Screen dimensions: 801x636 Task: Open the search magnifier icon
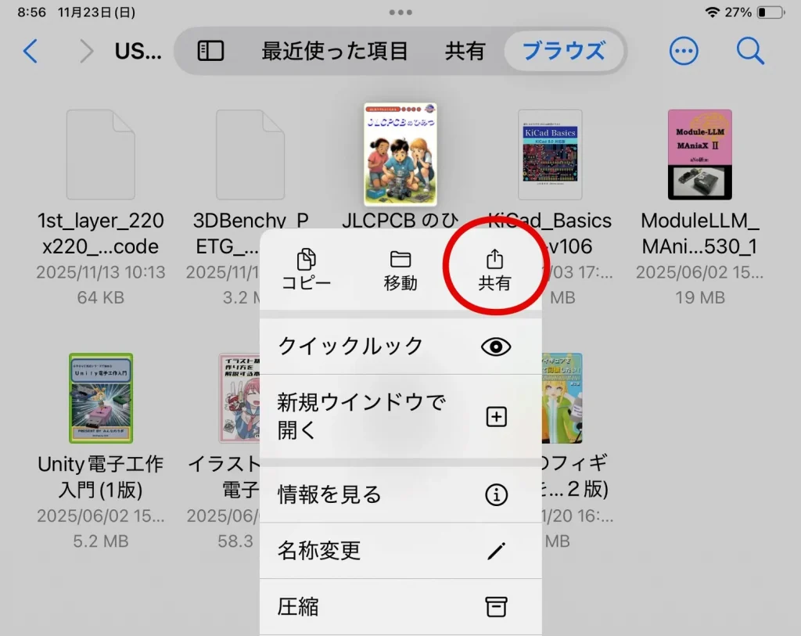[x=749, y=52]
